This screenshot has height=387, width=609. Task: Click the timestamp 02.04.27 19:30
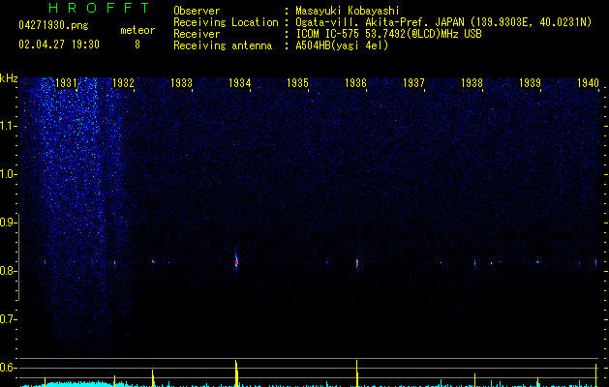(59, 45)
